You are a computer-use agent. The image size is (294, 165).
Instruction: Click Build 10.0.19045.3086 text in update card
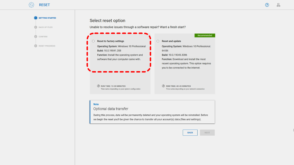[x=175, y=55]
